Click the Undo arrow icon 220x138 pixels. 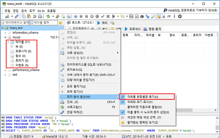pyautogui.click(x=35, y=16)
